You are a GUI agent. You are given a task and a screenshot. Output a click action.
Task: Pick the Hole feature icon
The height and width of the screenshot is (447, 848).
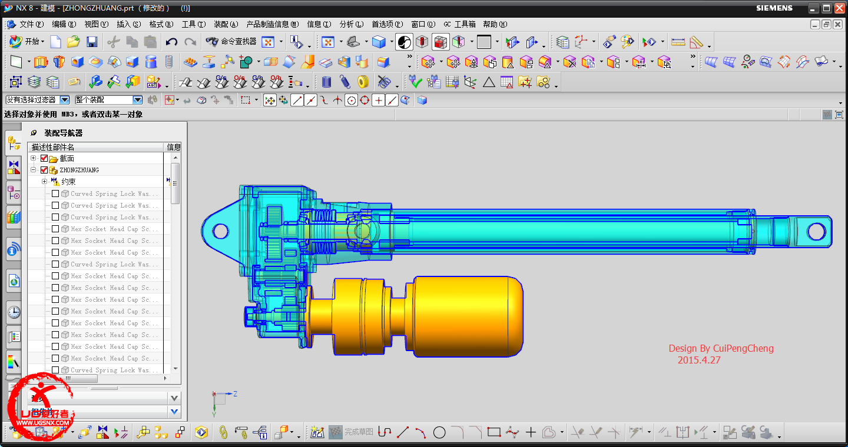(x=77, y=62)
